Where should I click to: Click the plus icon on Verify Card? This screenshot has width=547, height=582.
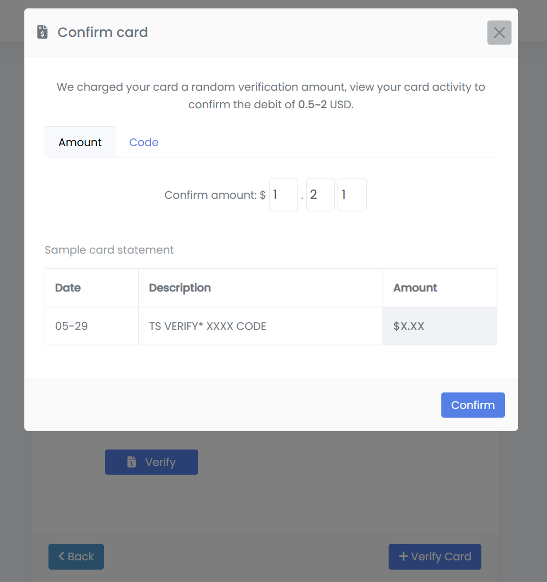(403, 556)
